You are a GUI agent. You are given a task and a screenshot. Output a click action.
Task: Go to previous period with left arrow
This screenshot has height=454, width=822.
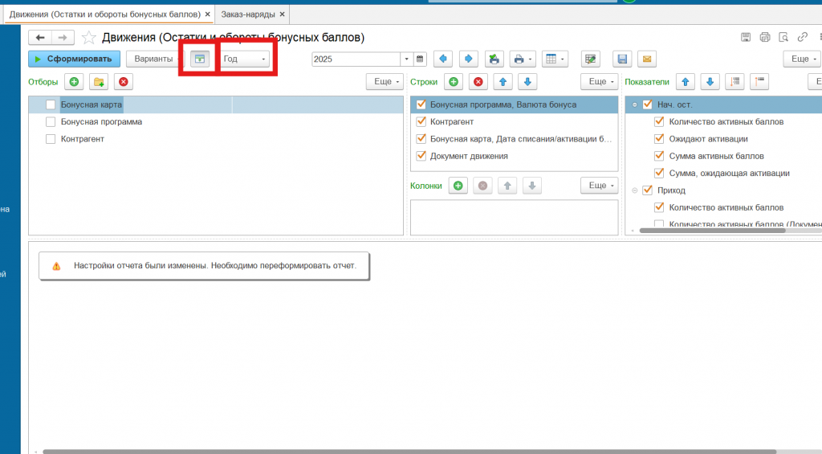coord(442,59)
